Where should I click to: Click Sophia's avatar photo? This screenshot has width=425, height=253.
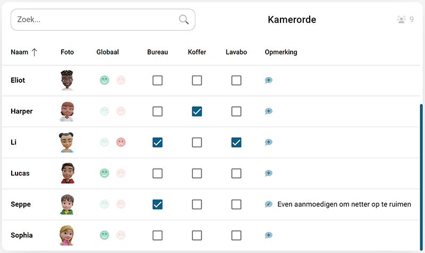[67, 235]
